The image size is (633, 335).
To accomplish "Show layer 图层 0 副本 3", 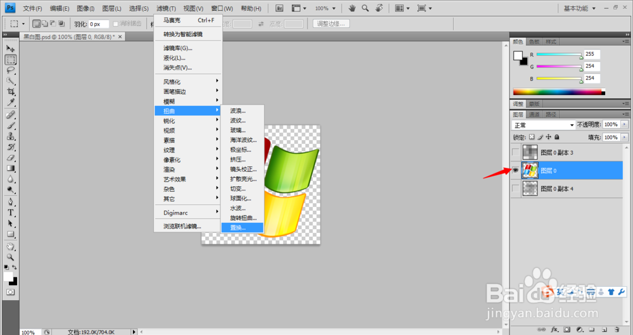I will (x=515, y=153).
